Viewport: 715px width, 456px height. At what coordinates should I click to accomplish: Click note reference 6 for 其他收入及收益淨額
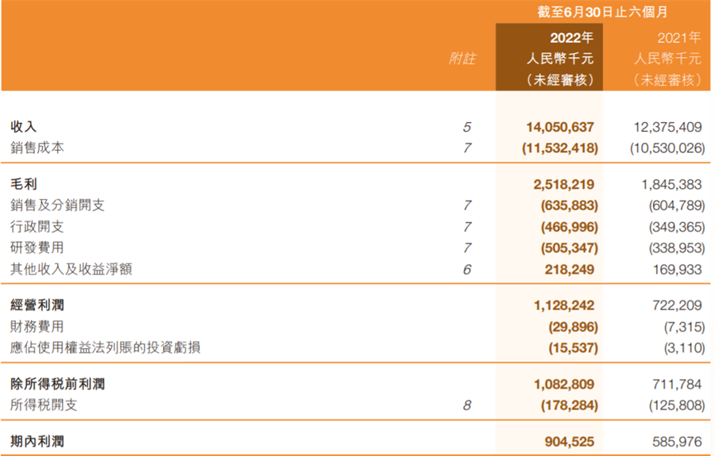(467, 270)
